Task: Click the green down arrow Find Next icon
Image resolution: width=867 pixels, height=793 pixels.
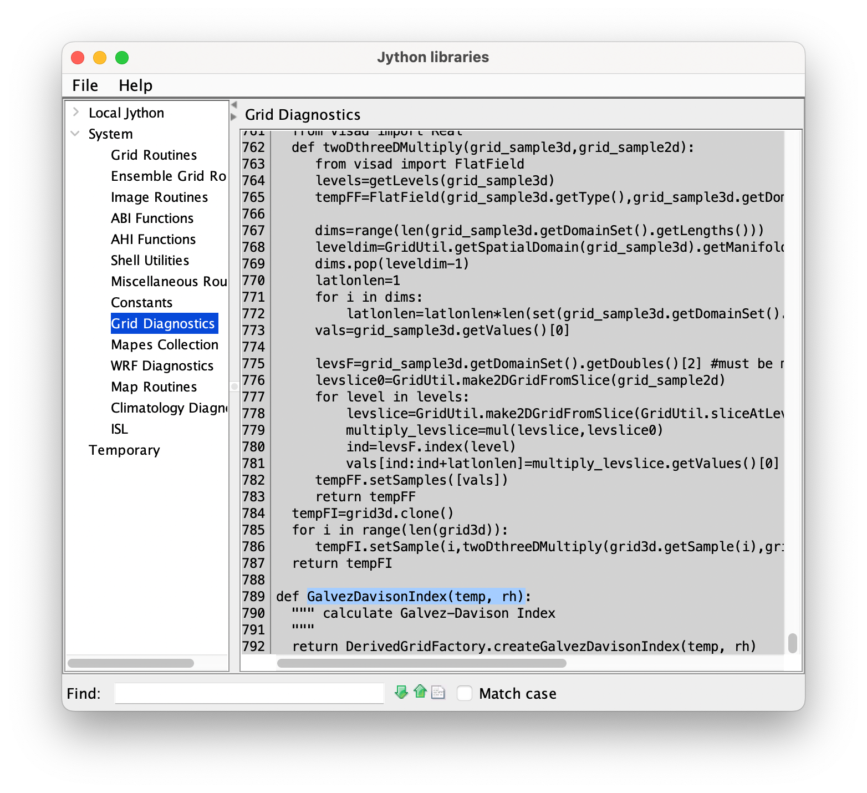Action: (401, 692)
